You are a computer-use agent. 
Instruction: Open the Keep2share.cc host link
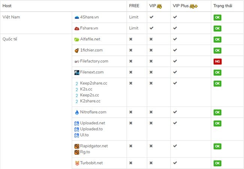click(93, 83)
